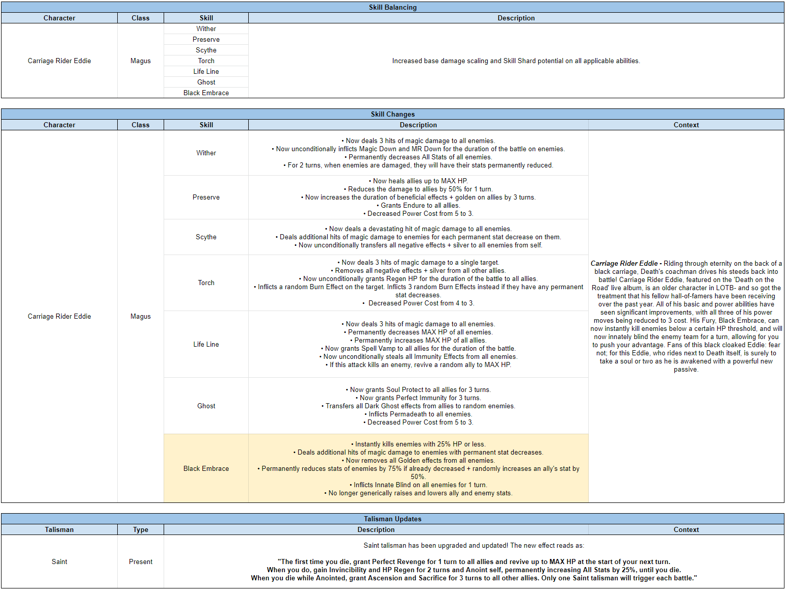786x590 pixels.
Task: Click the Black Embrace yellow description cell
Action: coord(418,468)
